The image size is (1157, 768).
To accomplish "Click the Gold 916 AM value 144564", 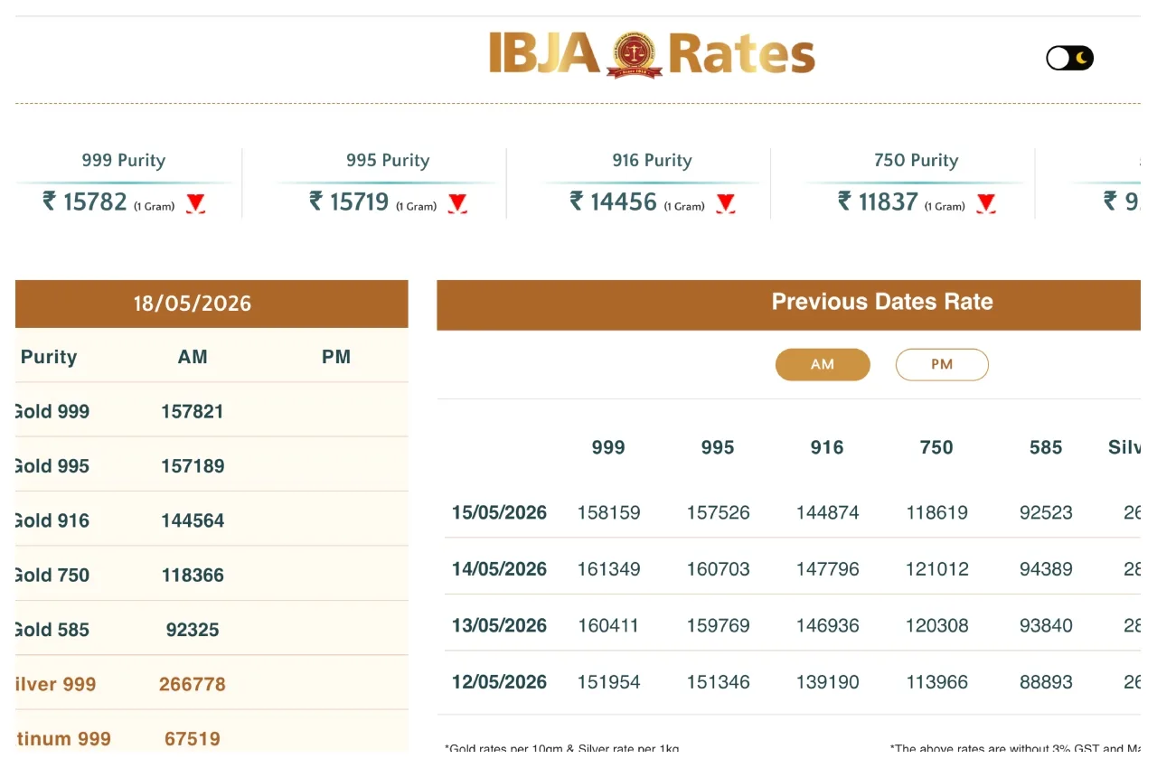I will pyautogui.click(x=193, y=520).
